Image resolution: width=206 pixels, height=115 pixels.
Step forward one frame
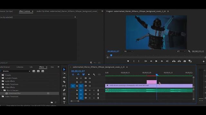pyautogui.click(x=162, y=61)
